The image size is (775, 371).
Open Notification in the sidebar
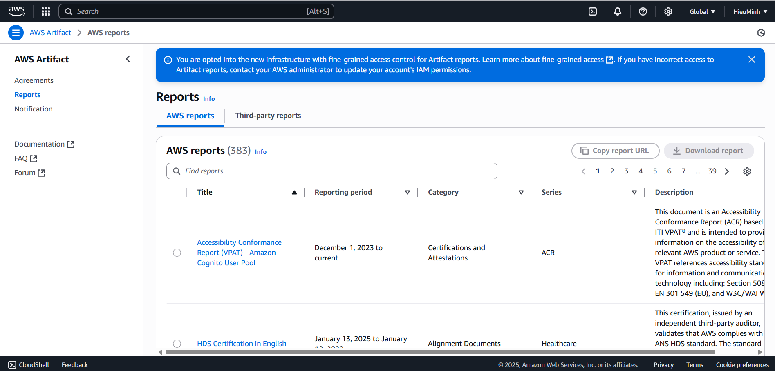coord(34,109)
